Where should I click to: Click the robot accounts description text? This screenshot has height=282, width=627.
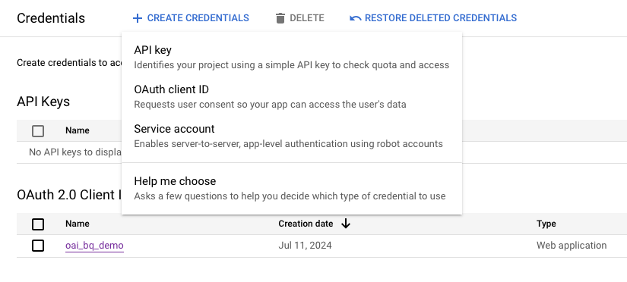point(288,143)
